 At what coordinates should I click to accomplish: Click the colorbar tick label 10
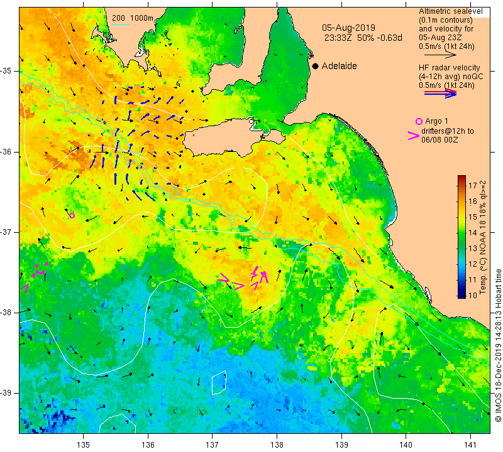pos(473,295)
